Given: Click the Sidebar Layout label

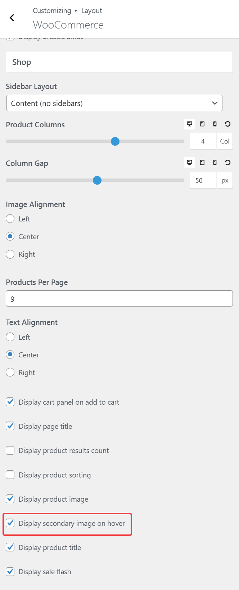Looking at the screenshot, I should coord(31,87).
